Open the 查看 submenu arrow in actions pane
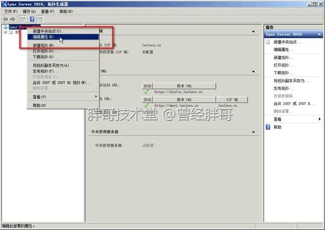This screenshot has width=325, height=230. coord(319,119)
